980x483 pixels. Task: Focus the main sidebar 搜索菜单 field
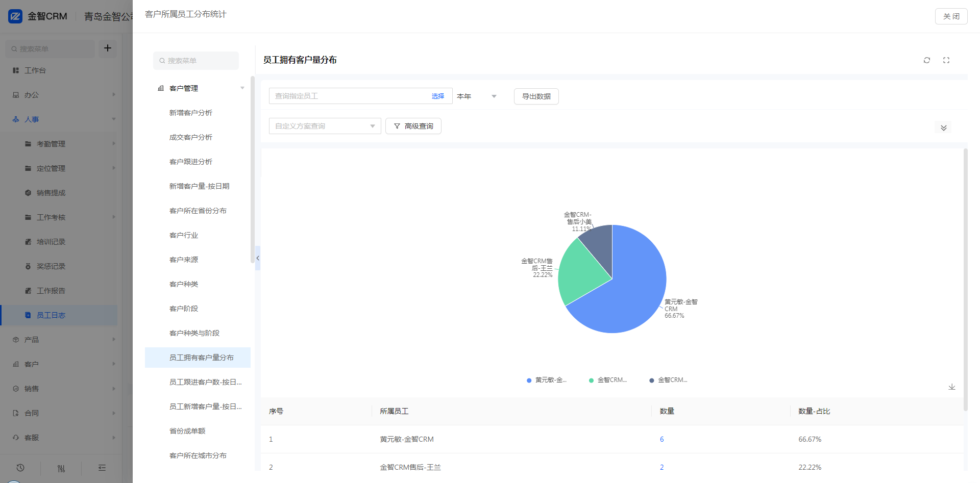pyautogui.click(x=50, y=49)
